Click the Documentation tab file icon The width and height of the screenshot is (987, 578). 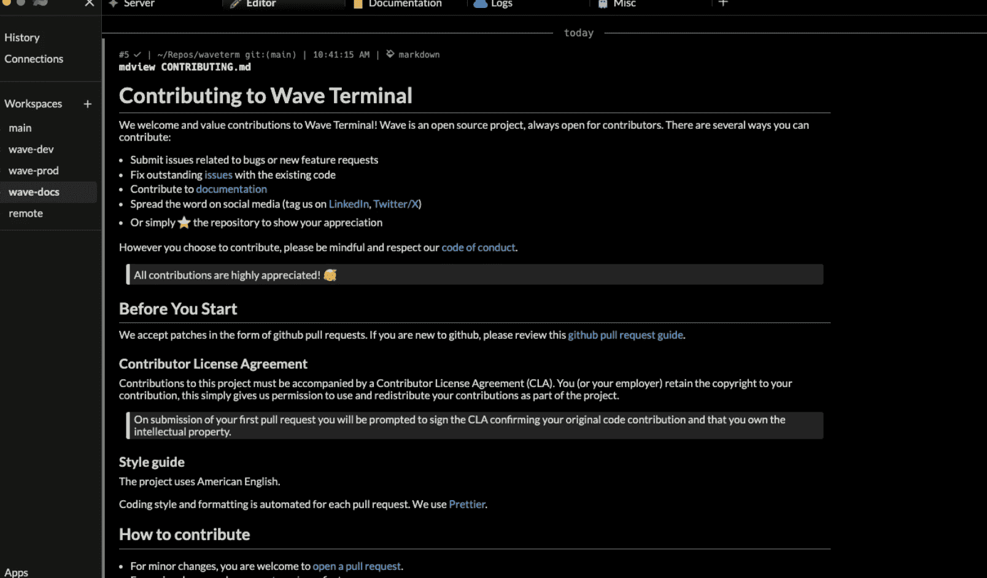(x=358, y=4)
